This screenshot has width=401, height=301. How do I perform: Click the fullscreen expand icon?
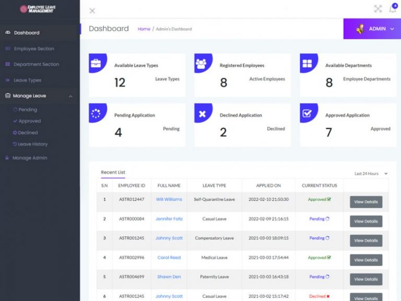tap(378, 9)
